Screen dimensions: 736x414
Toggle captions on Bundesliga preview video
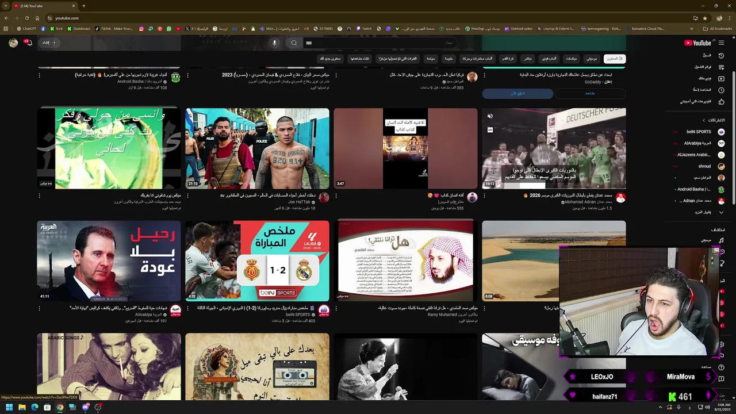(490, 130)
